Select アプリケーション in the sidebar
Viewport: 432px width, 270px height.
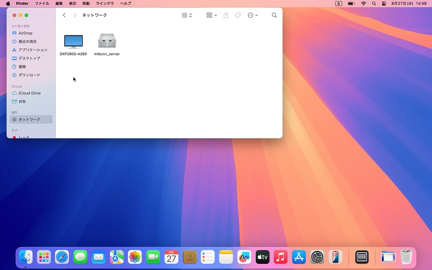point(32,50)
